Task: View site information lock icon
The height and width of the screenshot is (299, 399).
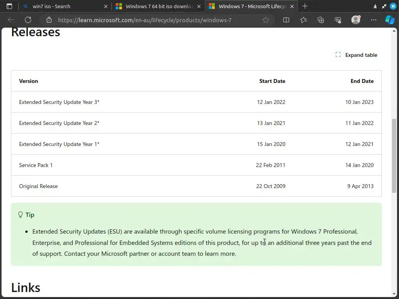Action: coord(49,20)
